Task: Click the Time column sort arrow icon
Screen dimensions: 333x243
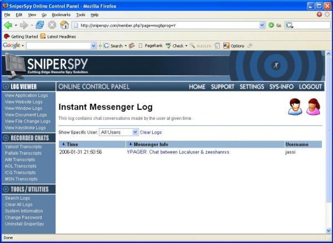Action: coord(63,144)
